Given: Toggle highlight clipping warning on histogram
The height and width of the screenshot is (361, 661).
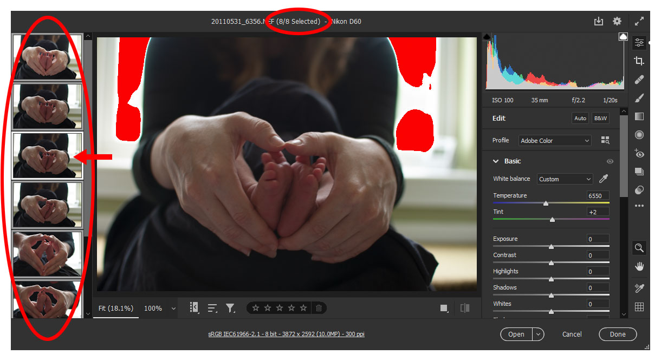Looking at the screenshot, I should (x=623, y=37).
